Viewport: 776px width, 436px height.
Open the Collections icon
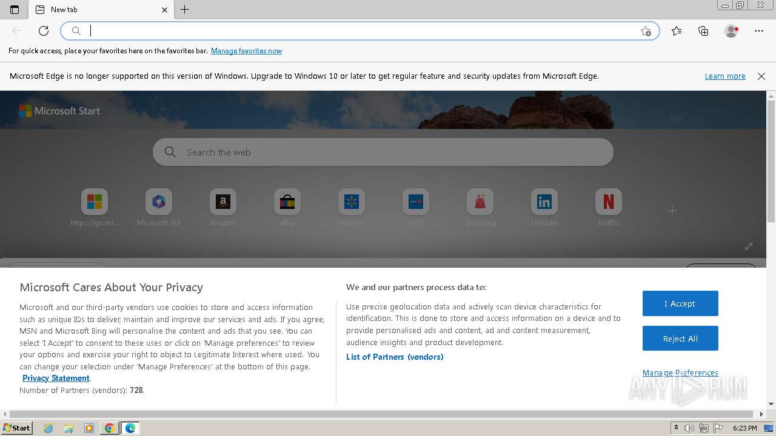[x=703, y=31]
